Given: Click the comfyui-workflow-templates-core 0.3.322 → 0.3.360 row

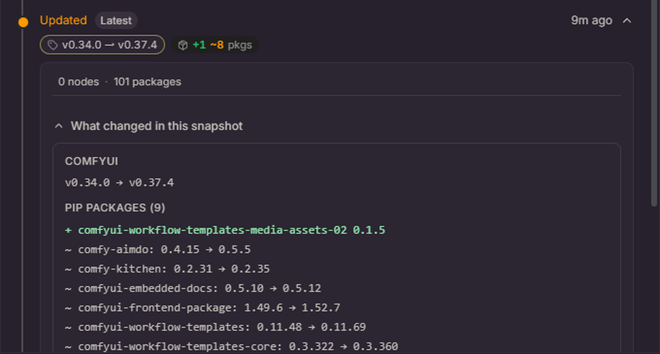Looking at the screenshot, I should tap(231, 346).
